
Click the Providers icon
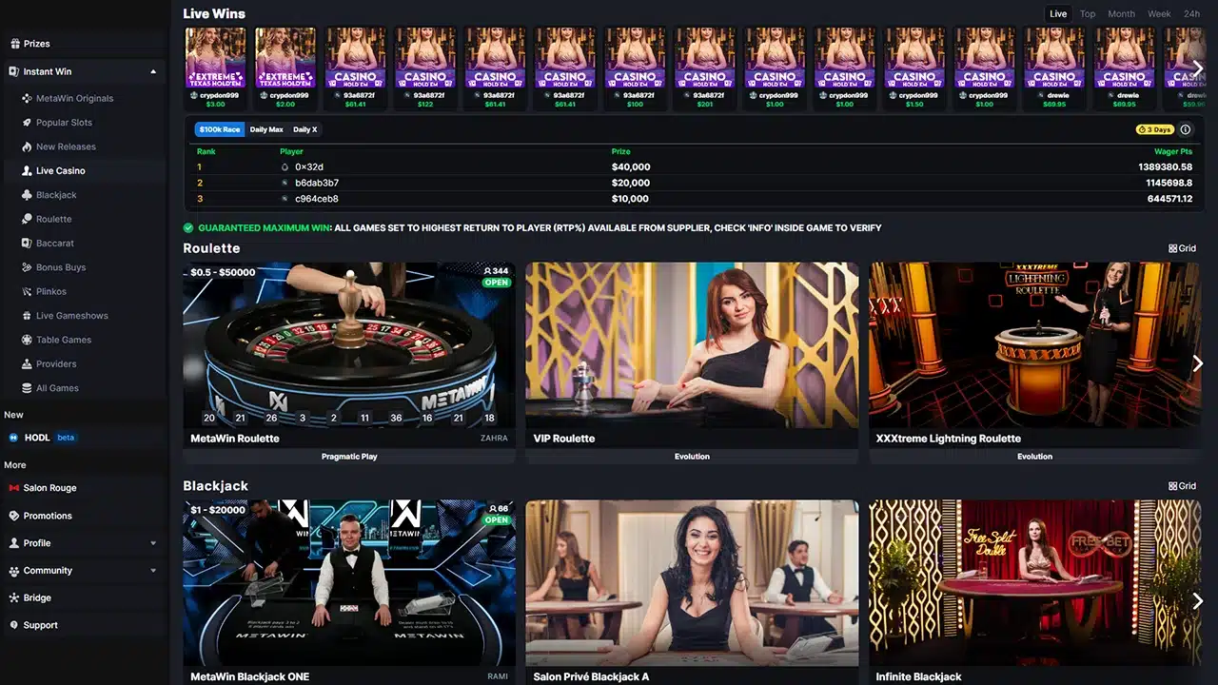coord(28,364)
